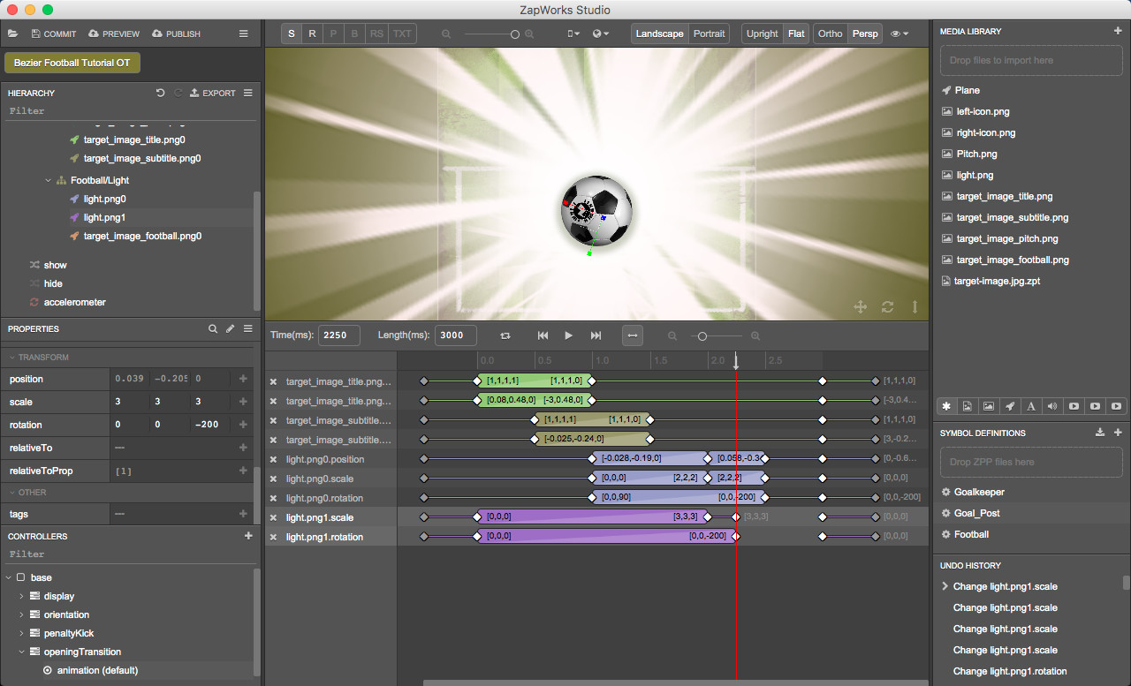Viewport: 1131px width, 686px height.
Task: Click the Export icon in the Hierarchy panel
Action: pos(192,93)
